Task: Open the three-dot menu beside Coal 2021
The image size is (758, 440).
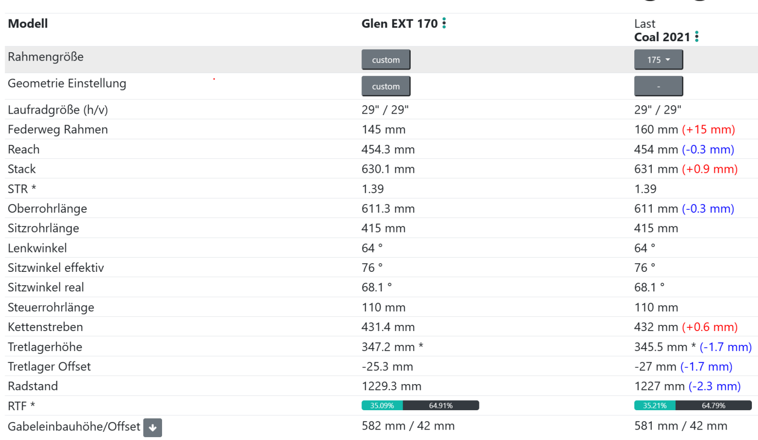Action: tap(696, 36)
